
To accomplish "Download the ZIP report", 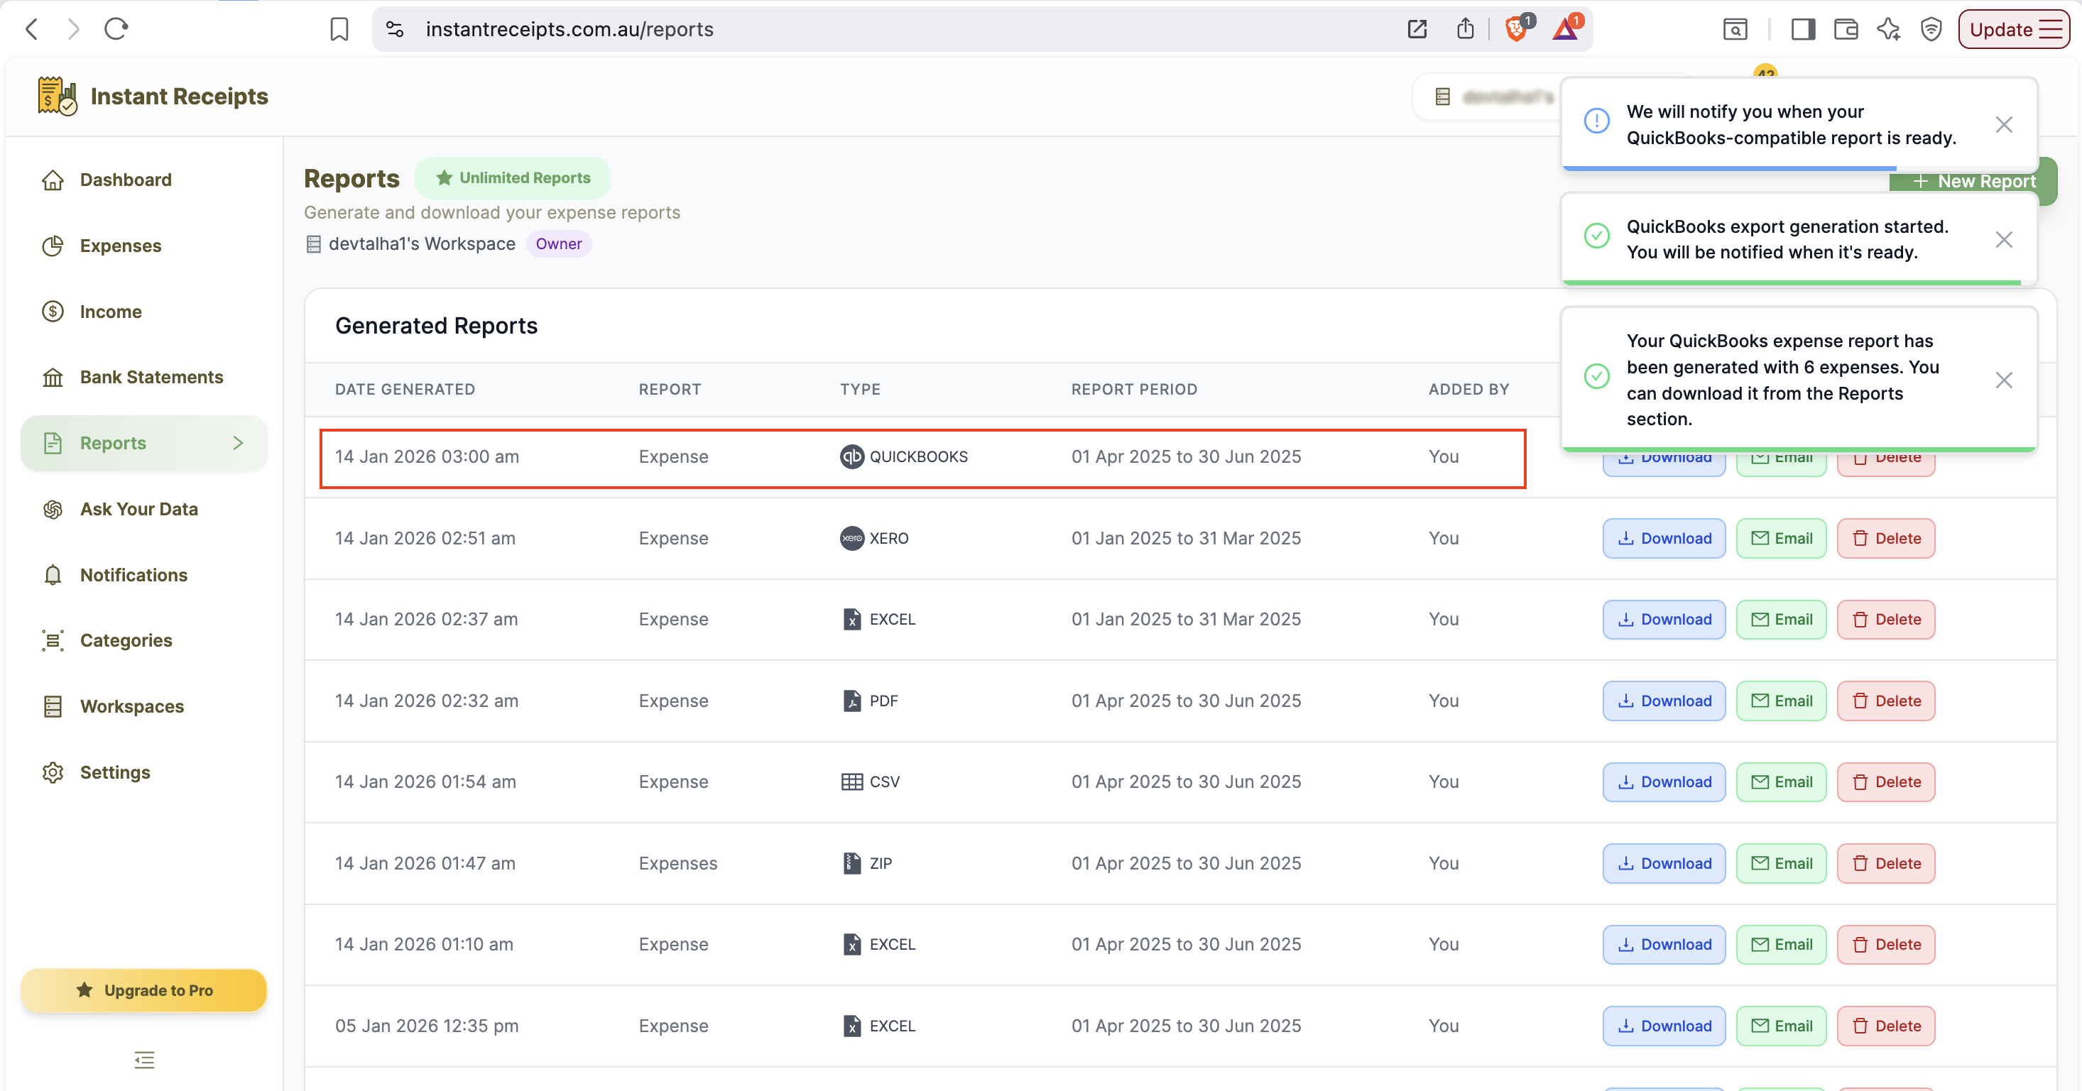I will point(1664,863).
